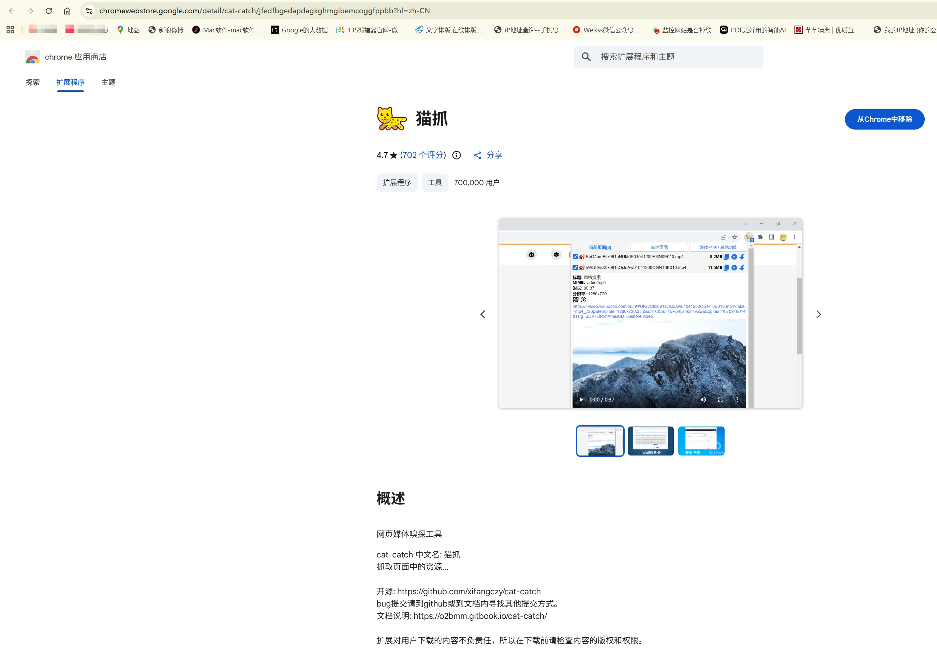Click the 猫抓 cat extension icon

pos(392,119)
